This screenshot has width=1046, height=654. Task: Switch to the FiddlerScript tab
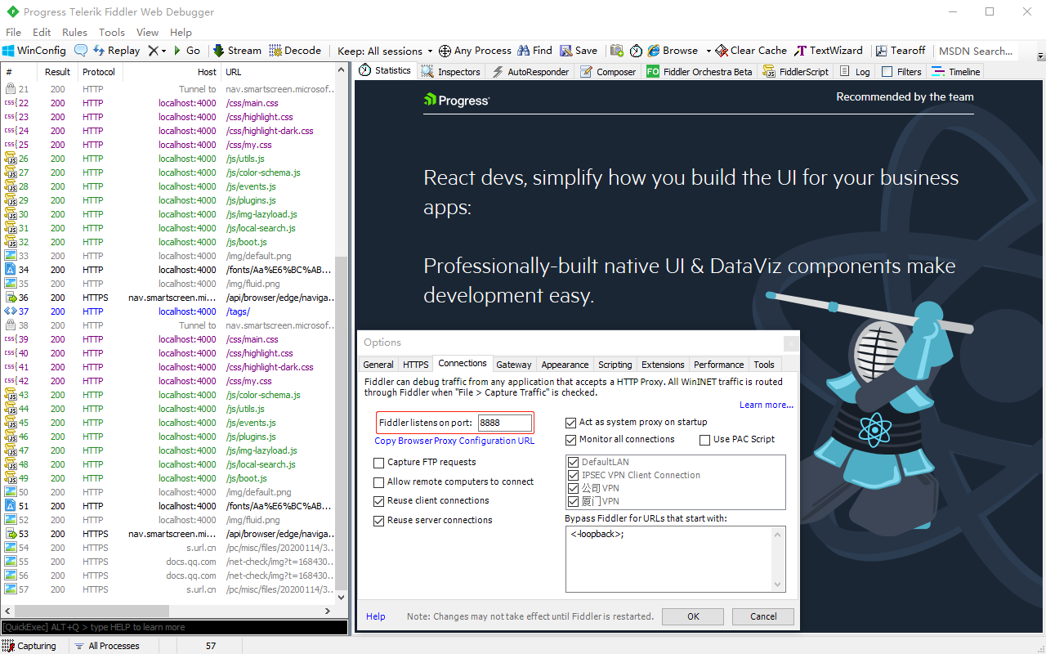pyautogui.click(x=796, y=72)
